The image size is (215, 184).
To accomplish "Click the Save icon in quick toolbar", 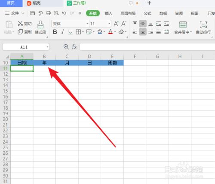I will tap(33, 13).
